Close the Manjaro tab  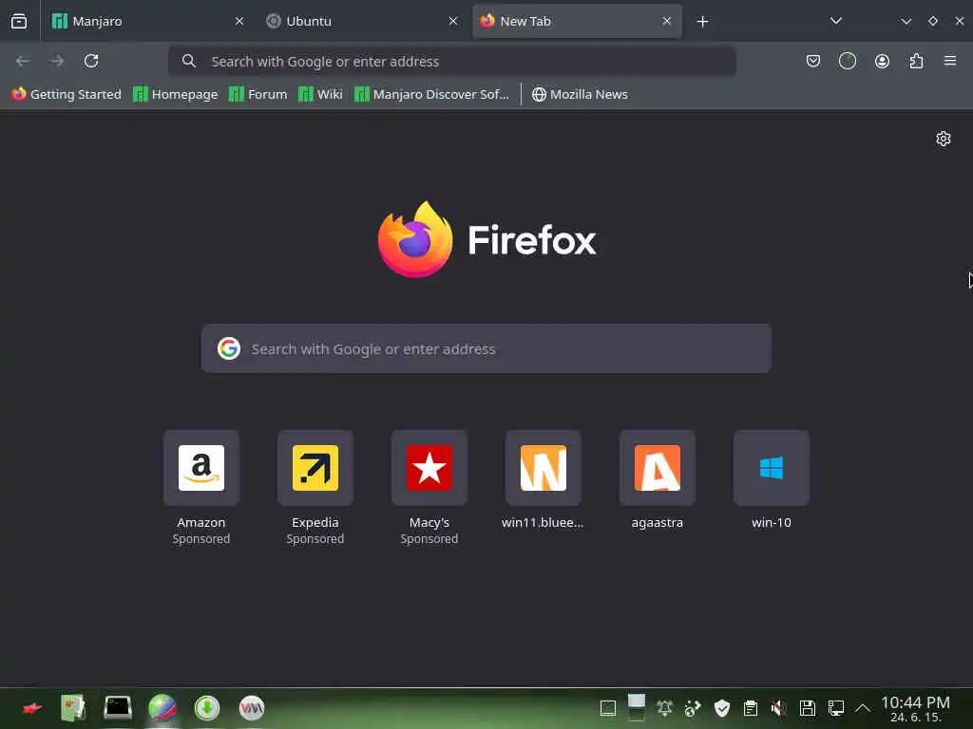238,21
